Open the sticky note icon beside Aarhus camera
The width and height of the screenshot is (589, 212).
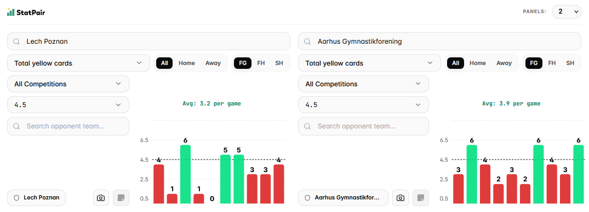coord(421,198)
